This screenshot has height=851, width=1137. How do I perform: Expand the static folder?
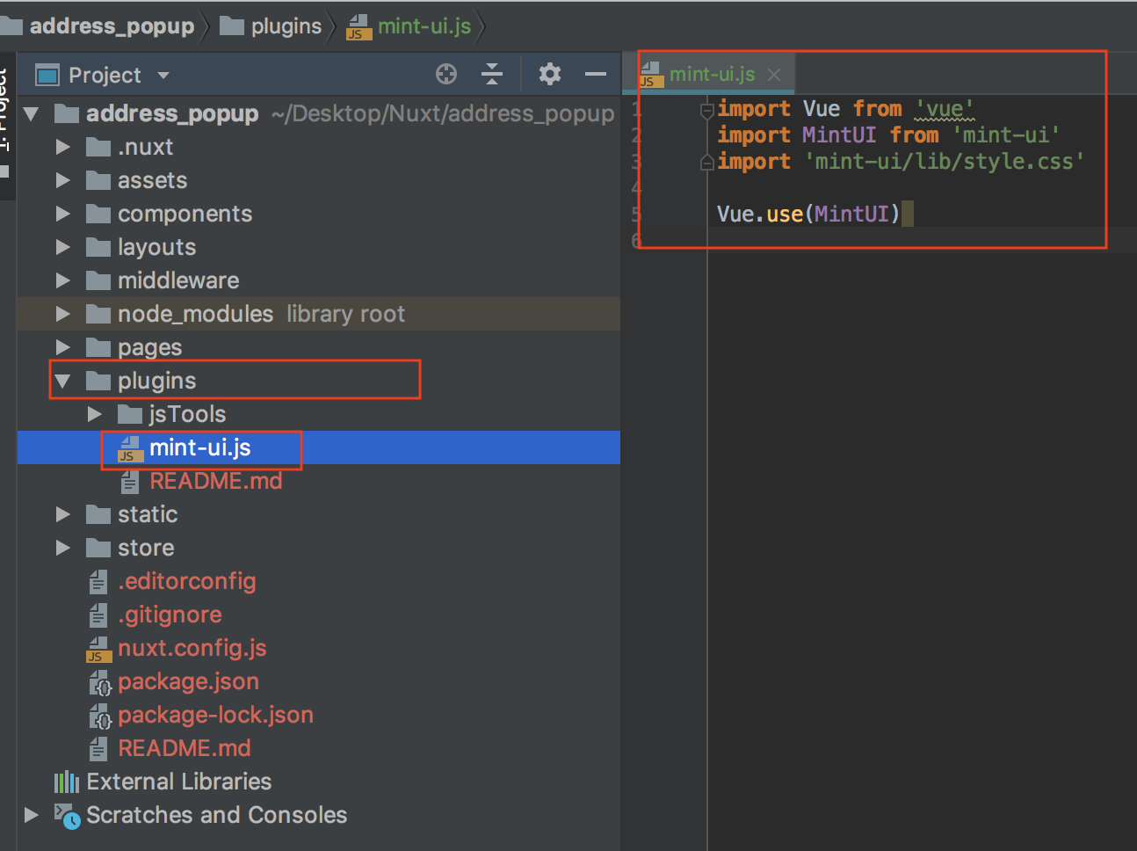point(62,514)
